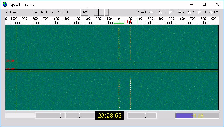Click the SpecJT globe icon in title bar
The height and width of the screenshot is (127, 224).
(5, 4)
